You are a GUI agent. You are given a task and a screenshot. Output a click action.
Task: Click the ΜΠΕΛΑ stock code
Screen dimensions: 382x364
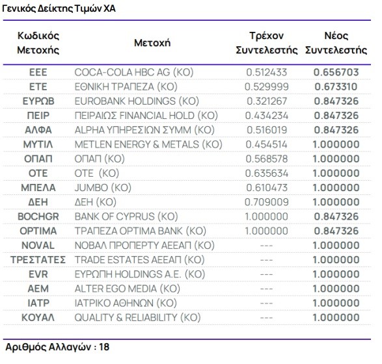click(x=38, y=188)
